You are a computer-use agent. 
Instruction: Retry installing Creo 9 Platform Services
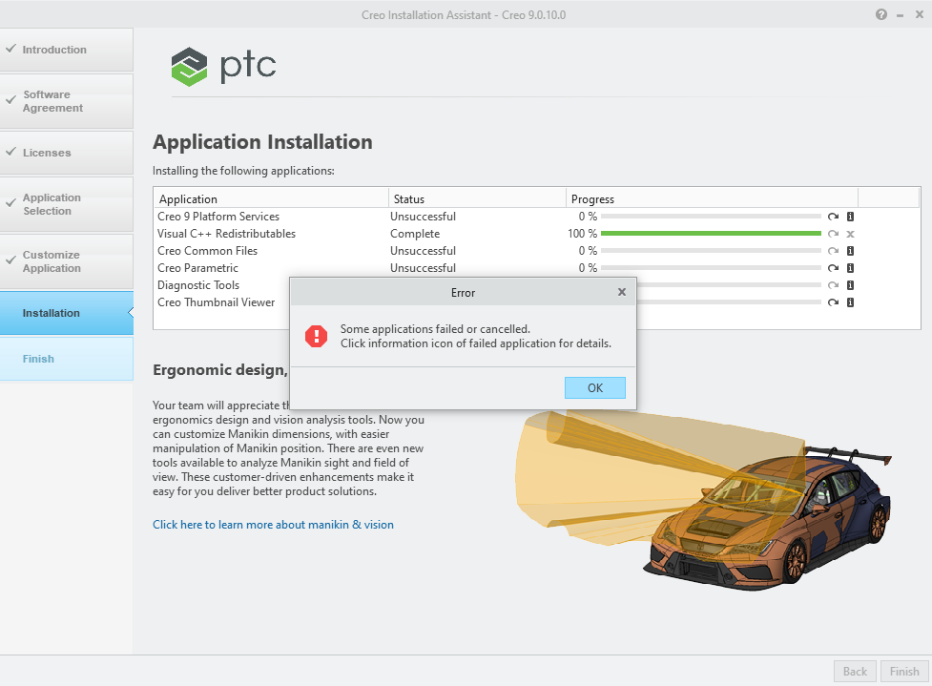(834, 217)
